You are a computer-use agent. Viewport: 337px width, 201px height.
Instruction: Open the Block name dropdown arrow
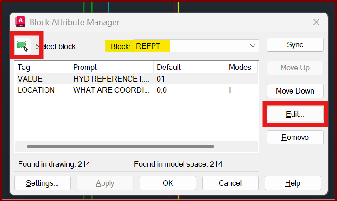point(253,46)
